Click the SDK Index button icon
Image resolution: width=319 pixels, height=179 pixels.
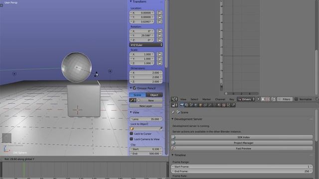pyautogui.click(x=173, y=137)
